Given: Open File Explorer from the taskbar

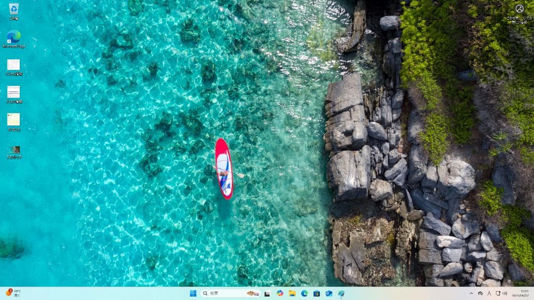Looking at the screenshot, I should 292,293.
